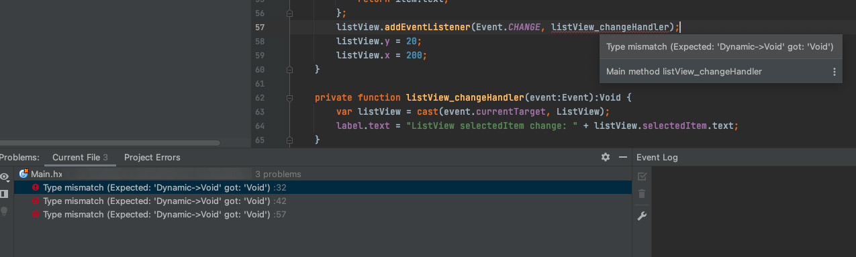The height and width of the screenshot is (257, 856).
Task: Open view options eye icon
Action: click(5, 177)
